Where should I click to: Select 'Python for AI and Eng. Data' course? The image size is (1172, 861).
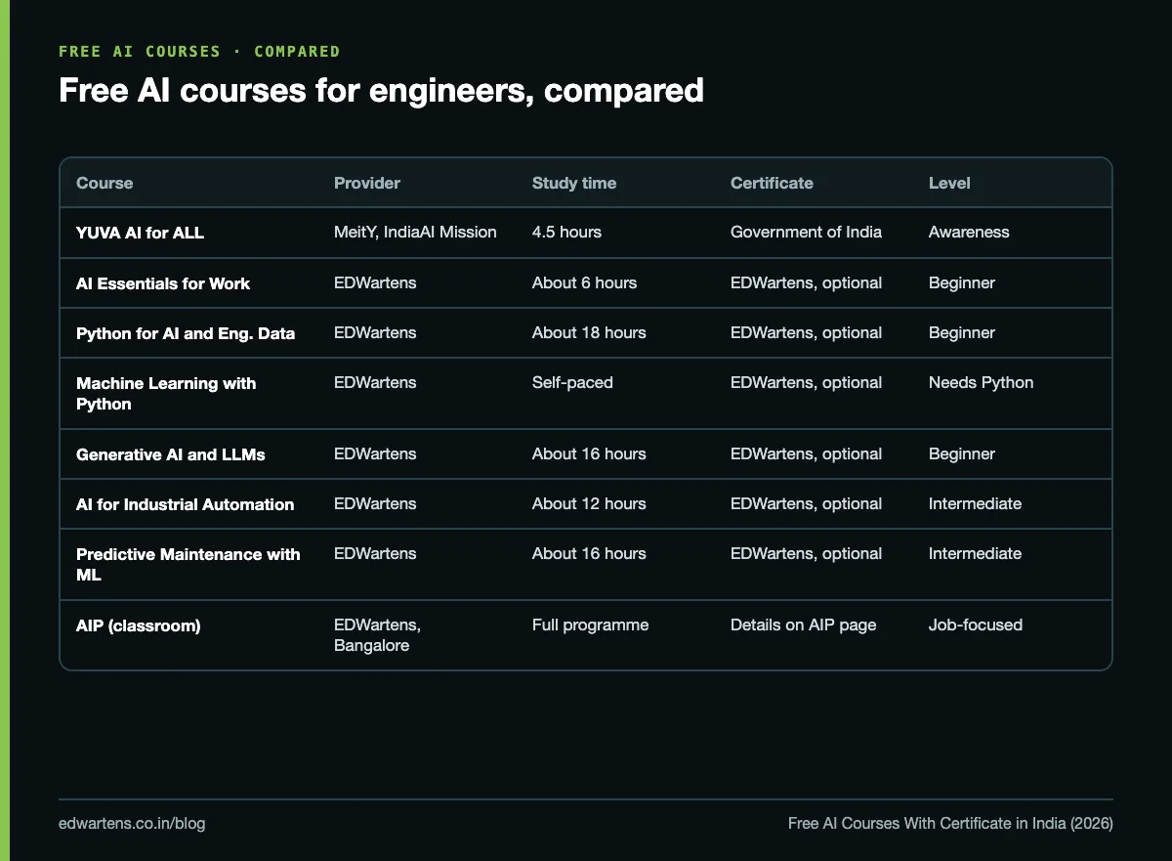(x=186, y=333)
